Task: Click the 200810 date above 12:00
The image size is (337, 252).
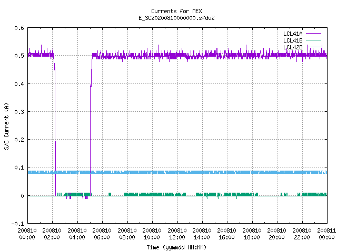Action: pos(177,230)
